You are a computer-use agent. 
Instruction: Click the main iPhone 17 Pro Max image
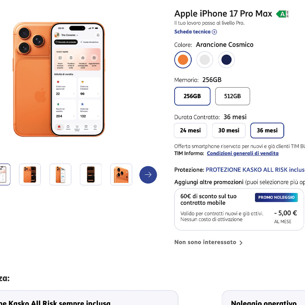coord(59,79)
